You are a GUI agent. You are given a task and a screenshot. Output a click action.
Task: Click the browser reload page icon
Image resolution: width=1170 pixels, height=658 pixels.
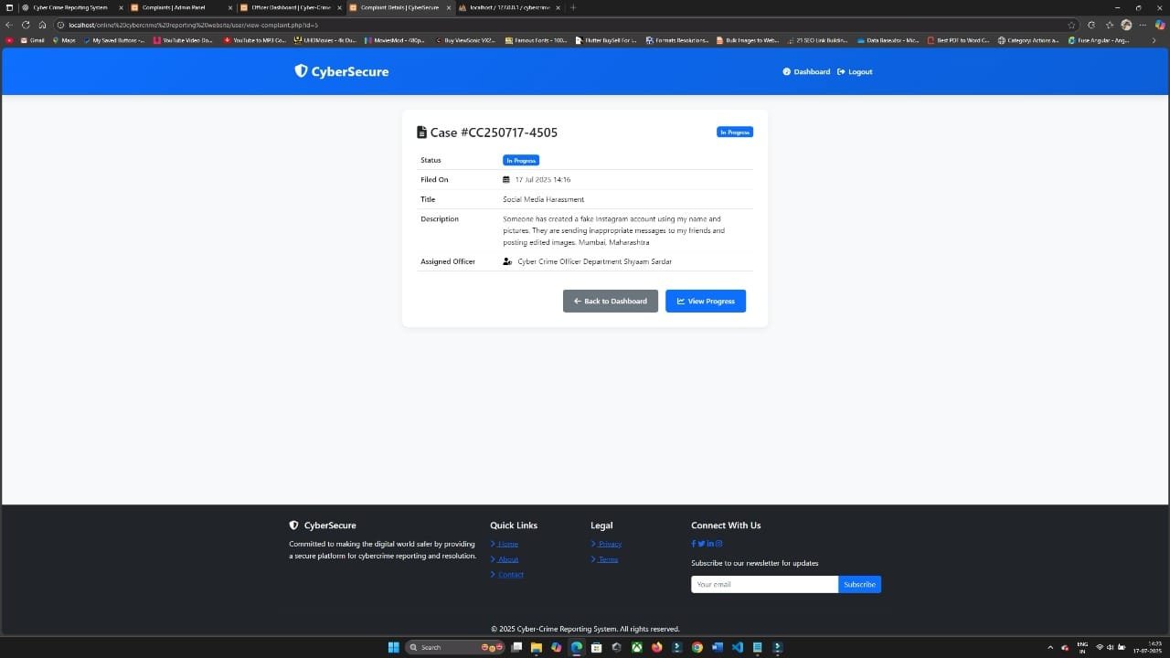click(x=26, y=25)
